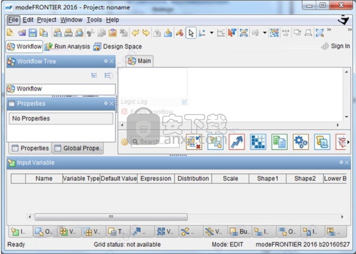Open the Tools menu
This screenshot has width=356, height=254.
click(x=94, y=20)
